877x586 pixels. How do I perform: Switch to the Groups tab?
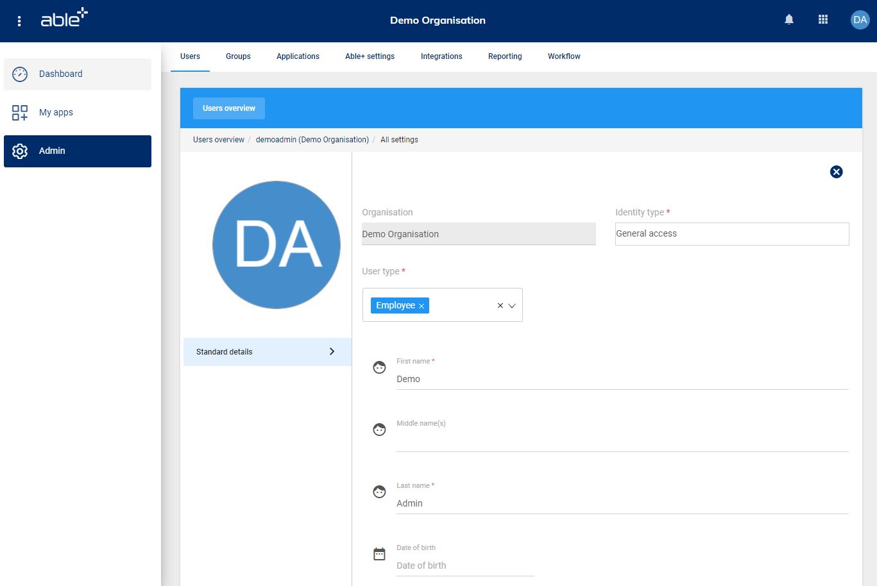pos(238,56)
